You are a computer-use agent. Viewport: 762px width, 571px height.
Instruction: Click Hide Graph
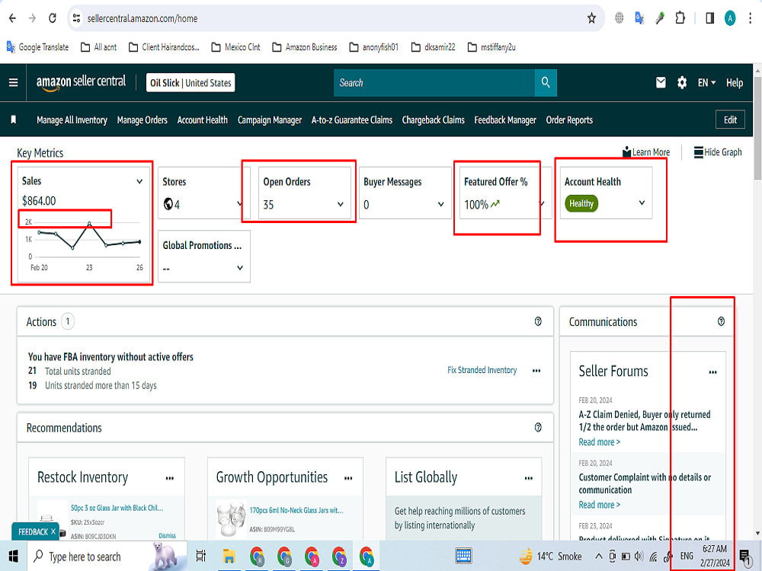click(x=718, y=152)
